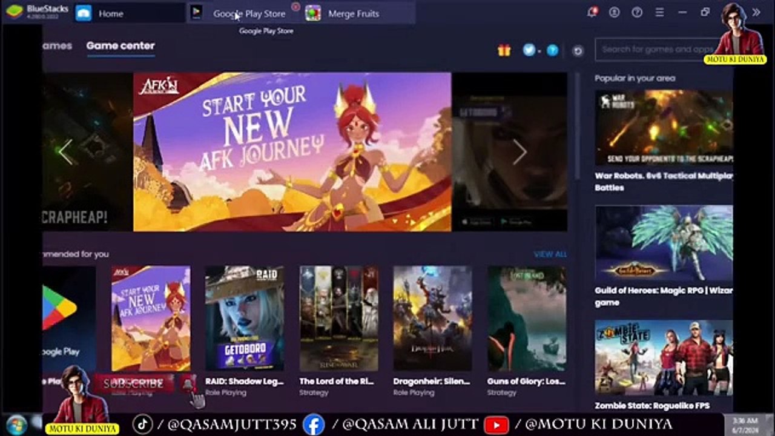Open the Lord of the Rings game thumbnail
The image size is (775, 436).
click(338, 319)
